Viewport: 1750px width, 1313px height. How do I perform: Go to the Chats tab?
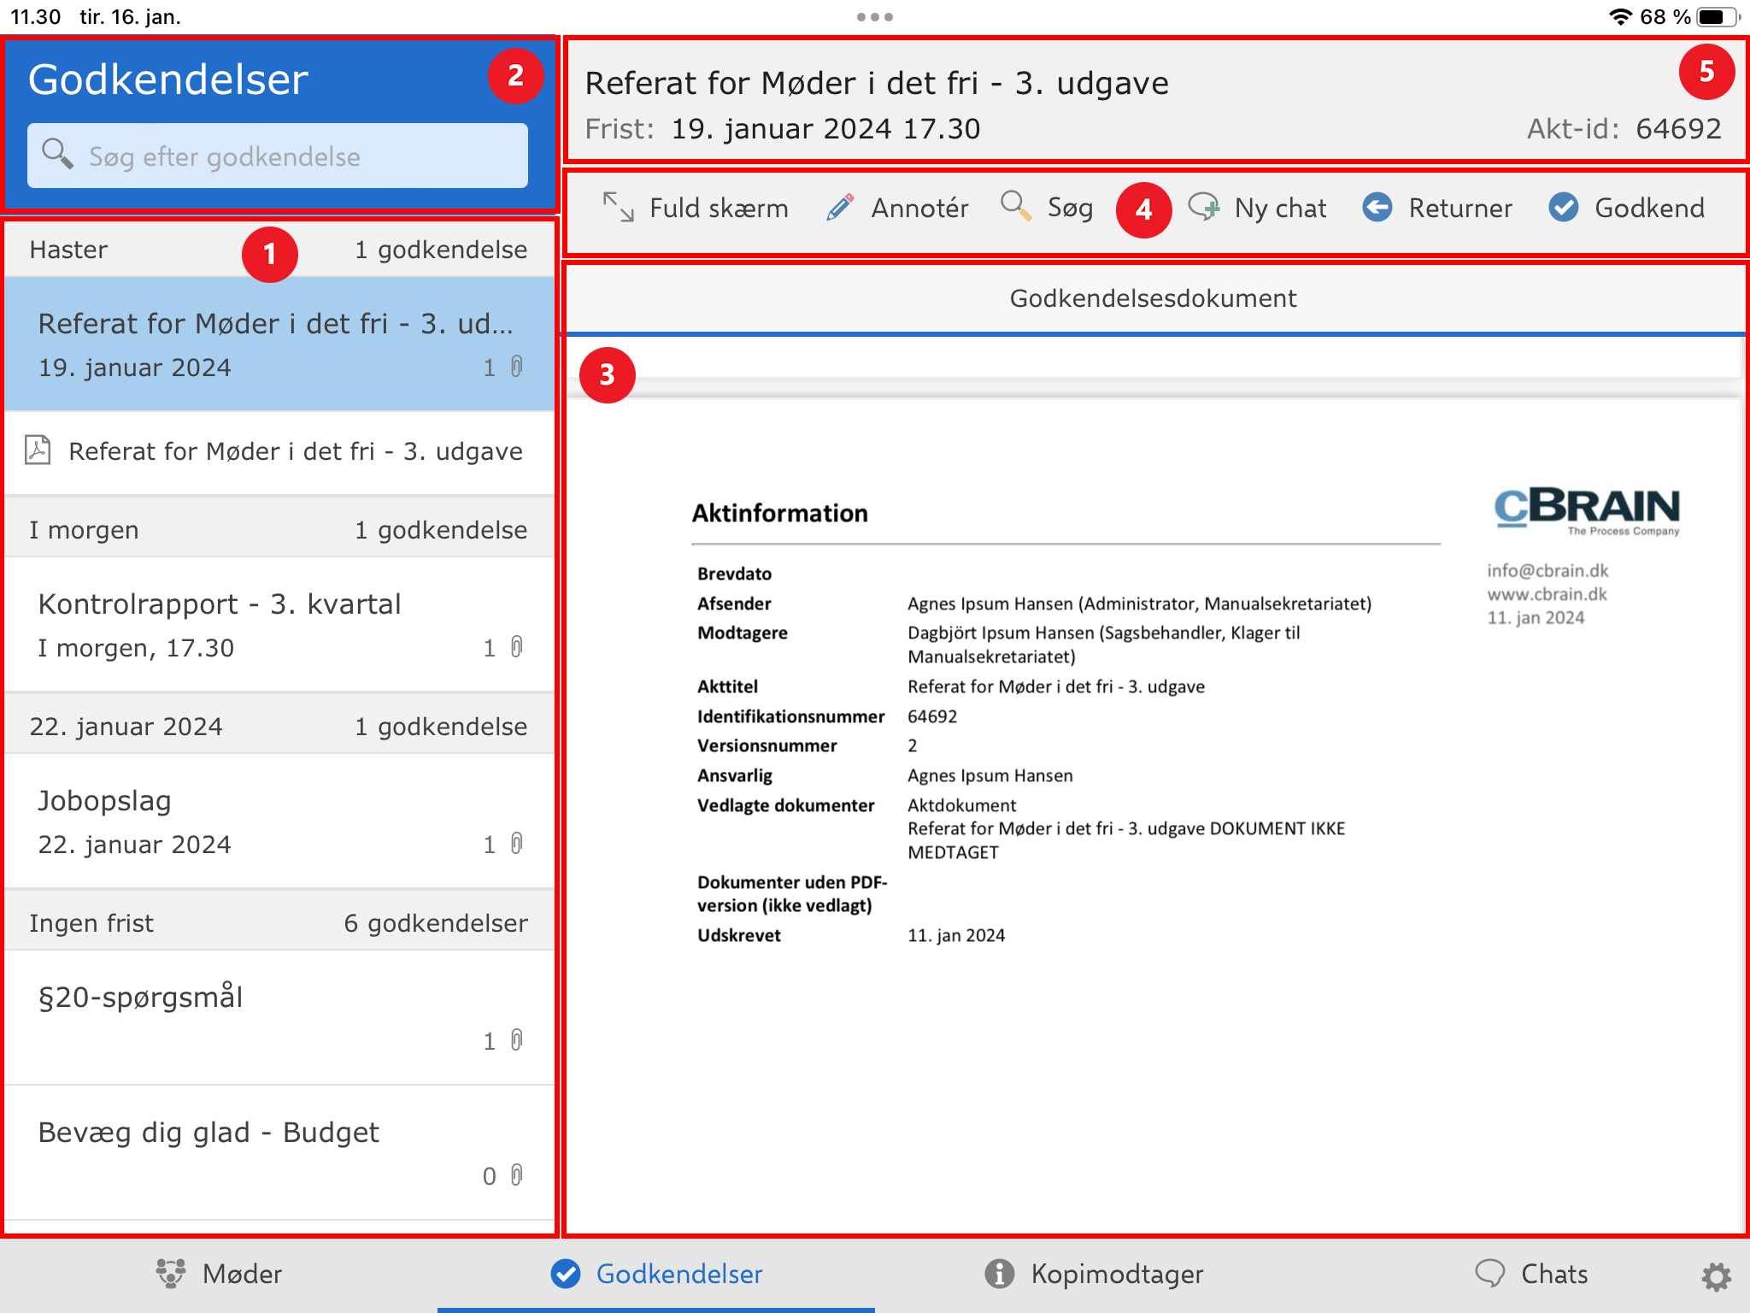[x=1531, y=1274]
